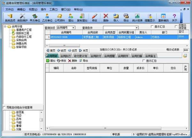
Task: Enable the upper 显示汇总 checkbox
Action: 152,27
